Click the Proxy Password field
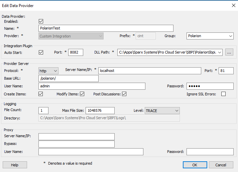The image size is (238, 172). [x=210, y=152]
